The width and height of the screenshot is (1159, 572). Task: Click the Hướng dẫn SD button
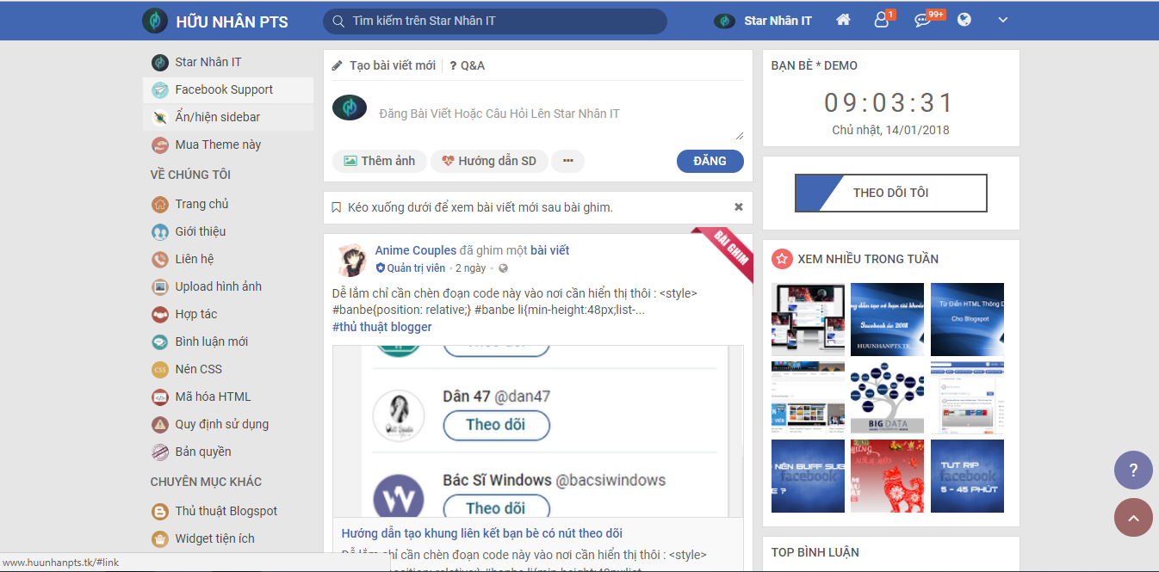pos(489,161)
